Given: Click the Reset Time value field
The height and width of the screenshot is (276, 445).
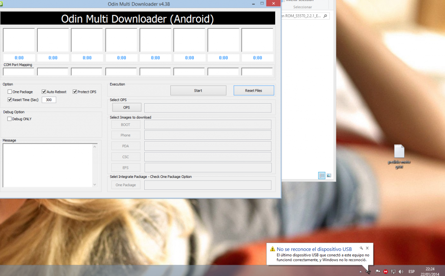Looking at the screenshot, I should click(x=49, y=100).
